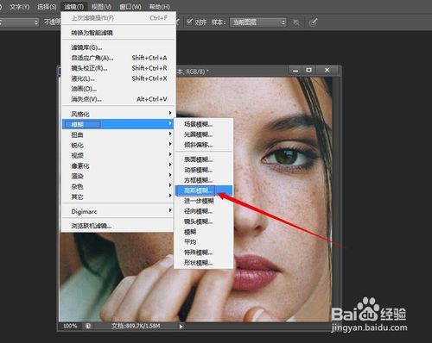Apply the 平均 blur

(204, 242)
